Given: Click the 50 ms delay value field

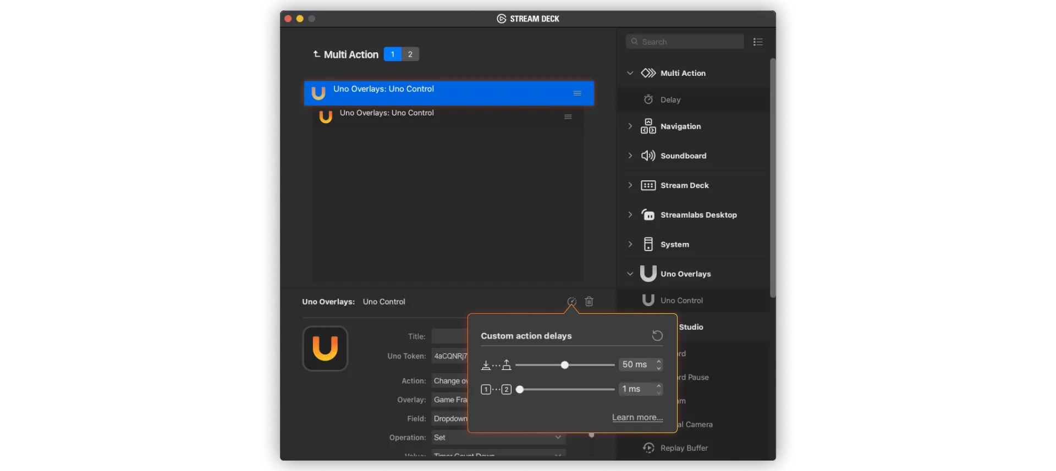Looking at the screenshot, I should pos(636,365).
